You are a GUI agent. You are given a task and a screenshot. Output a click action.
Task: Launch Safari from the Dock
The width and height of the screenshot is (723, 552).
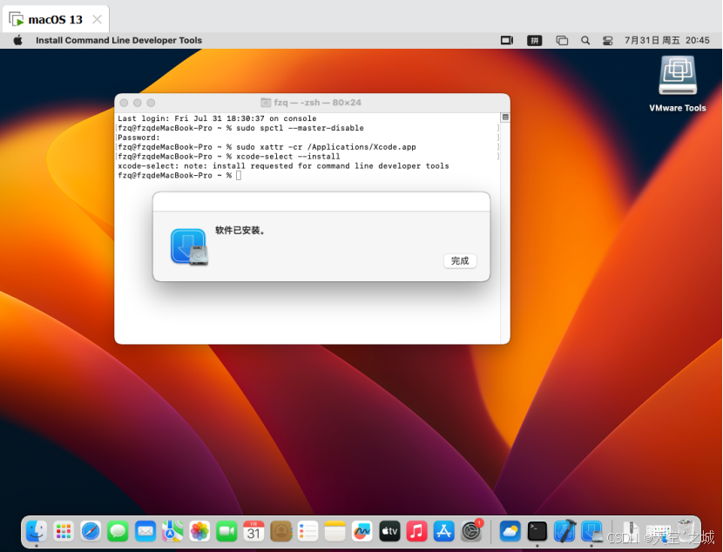(x=91, y=531)
